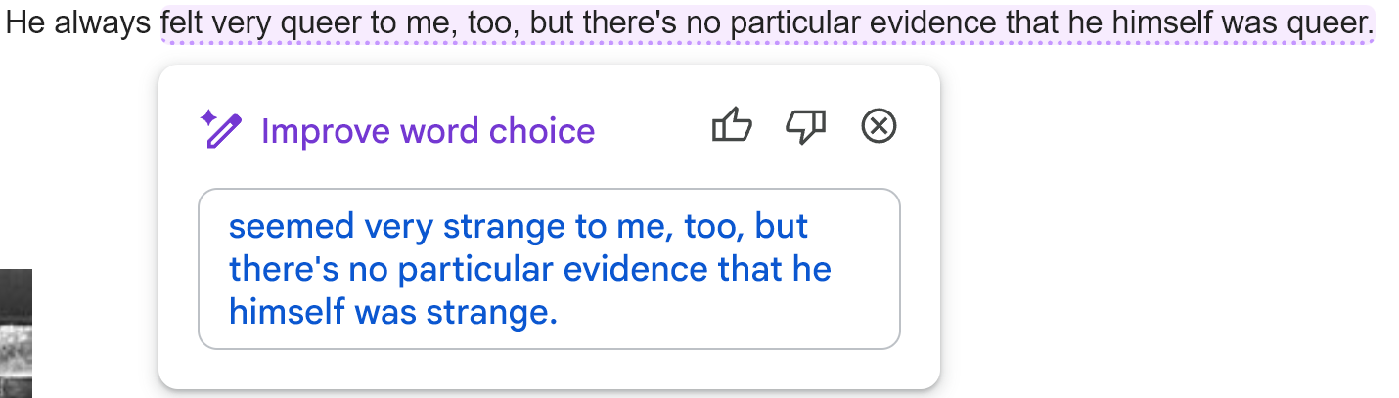
Task: Click the thumbs up feedback icon
Action: pyautogui.click(x=732, y=126)
